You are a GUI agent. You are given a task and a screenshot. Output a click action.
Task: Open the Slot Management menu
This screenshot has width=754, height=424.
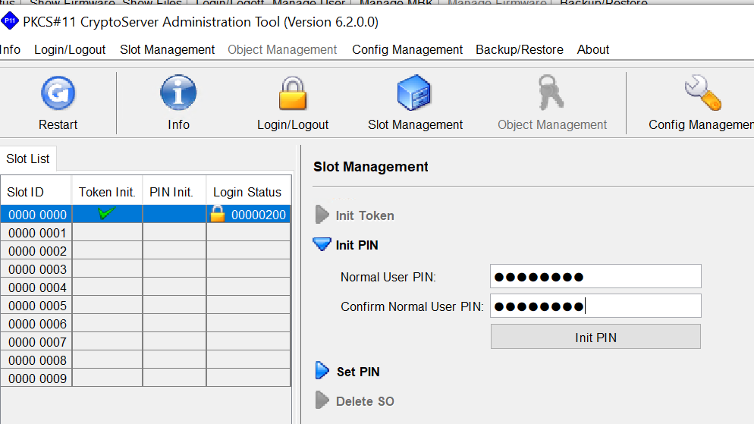168,49
